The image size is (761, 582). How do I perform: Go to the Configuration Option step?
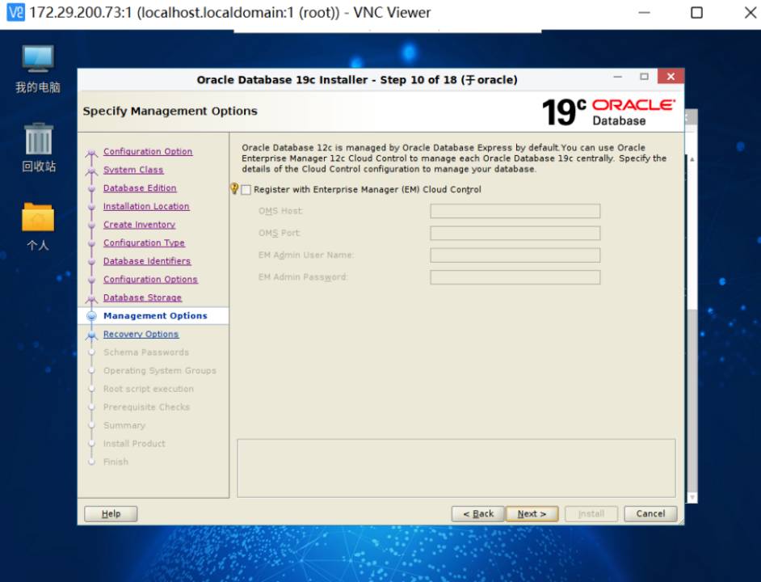148,152
